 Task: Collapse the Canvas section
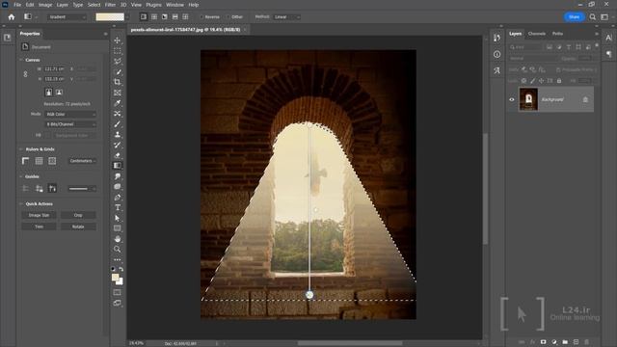[x=21, y=60]
